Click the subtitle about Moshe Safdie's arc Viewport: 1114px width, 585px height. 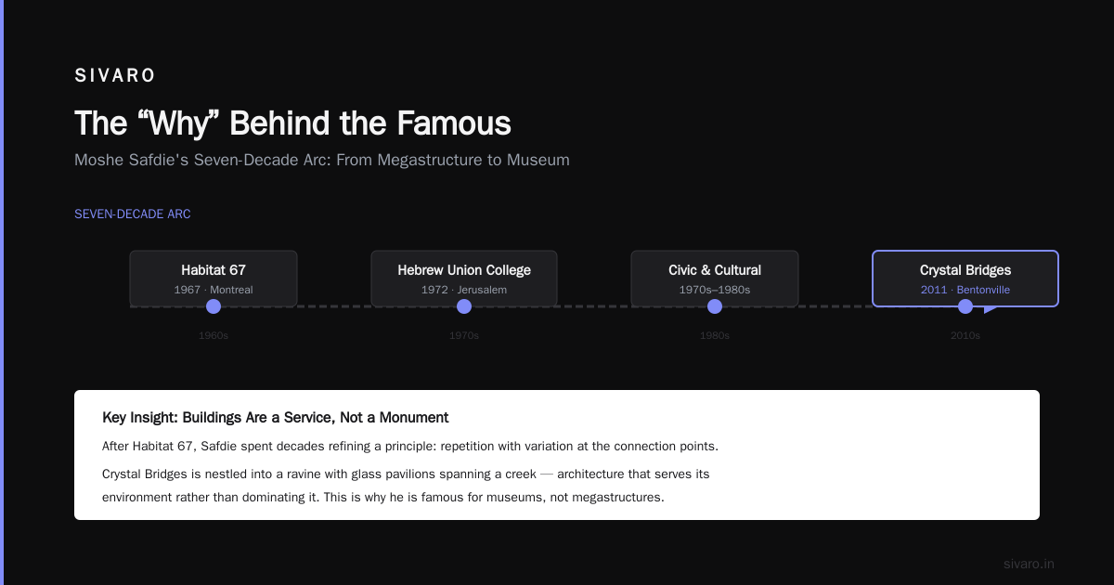[322, 160]
